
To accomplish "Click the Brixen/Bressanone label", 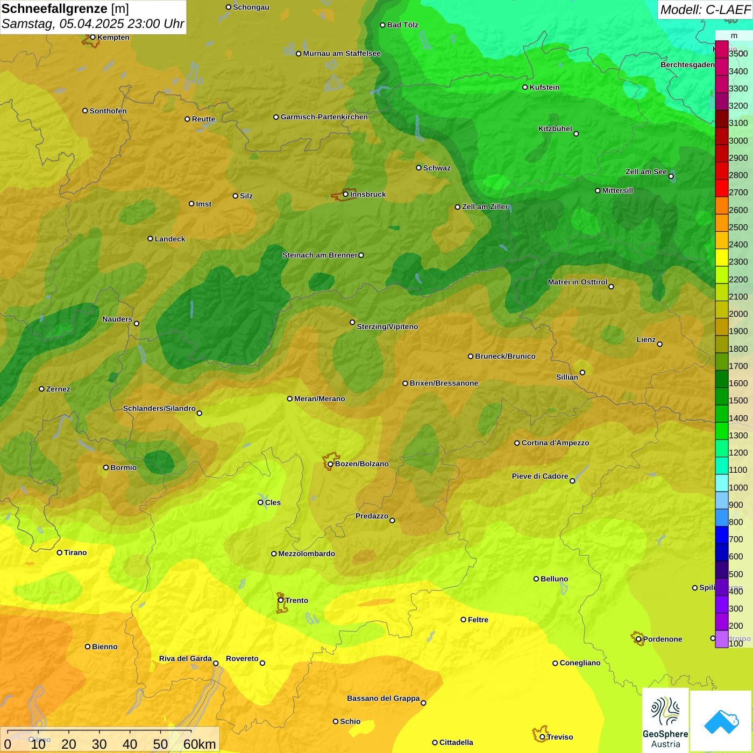I will pos(444,383).
